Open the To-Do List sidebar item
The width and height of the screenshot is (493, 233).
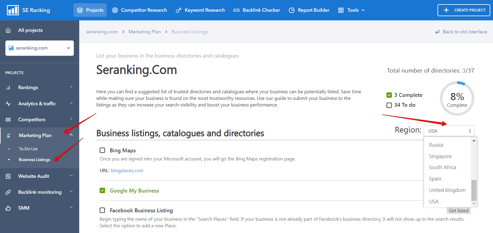click(x=28, y=149)
